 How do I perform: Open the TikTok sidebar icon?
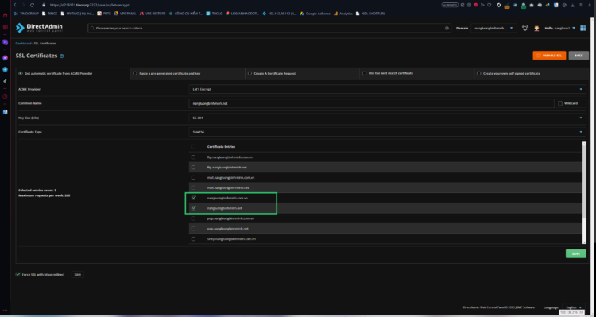(x=6, y=80)
